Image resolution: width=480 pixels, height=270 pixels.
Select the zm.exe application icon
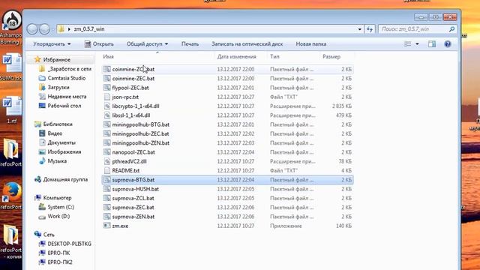pos(106,226)
